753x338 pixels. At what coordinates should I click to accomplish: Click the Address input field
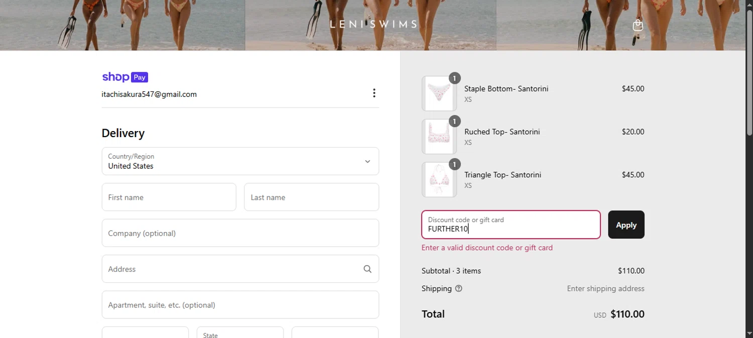[240, 269]
